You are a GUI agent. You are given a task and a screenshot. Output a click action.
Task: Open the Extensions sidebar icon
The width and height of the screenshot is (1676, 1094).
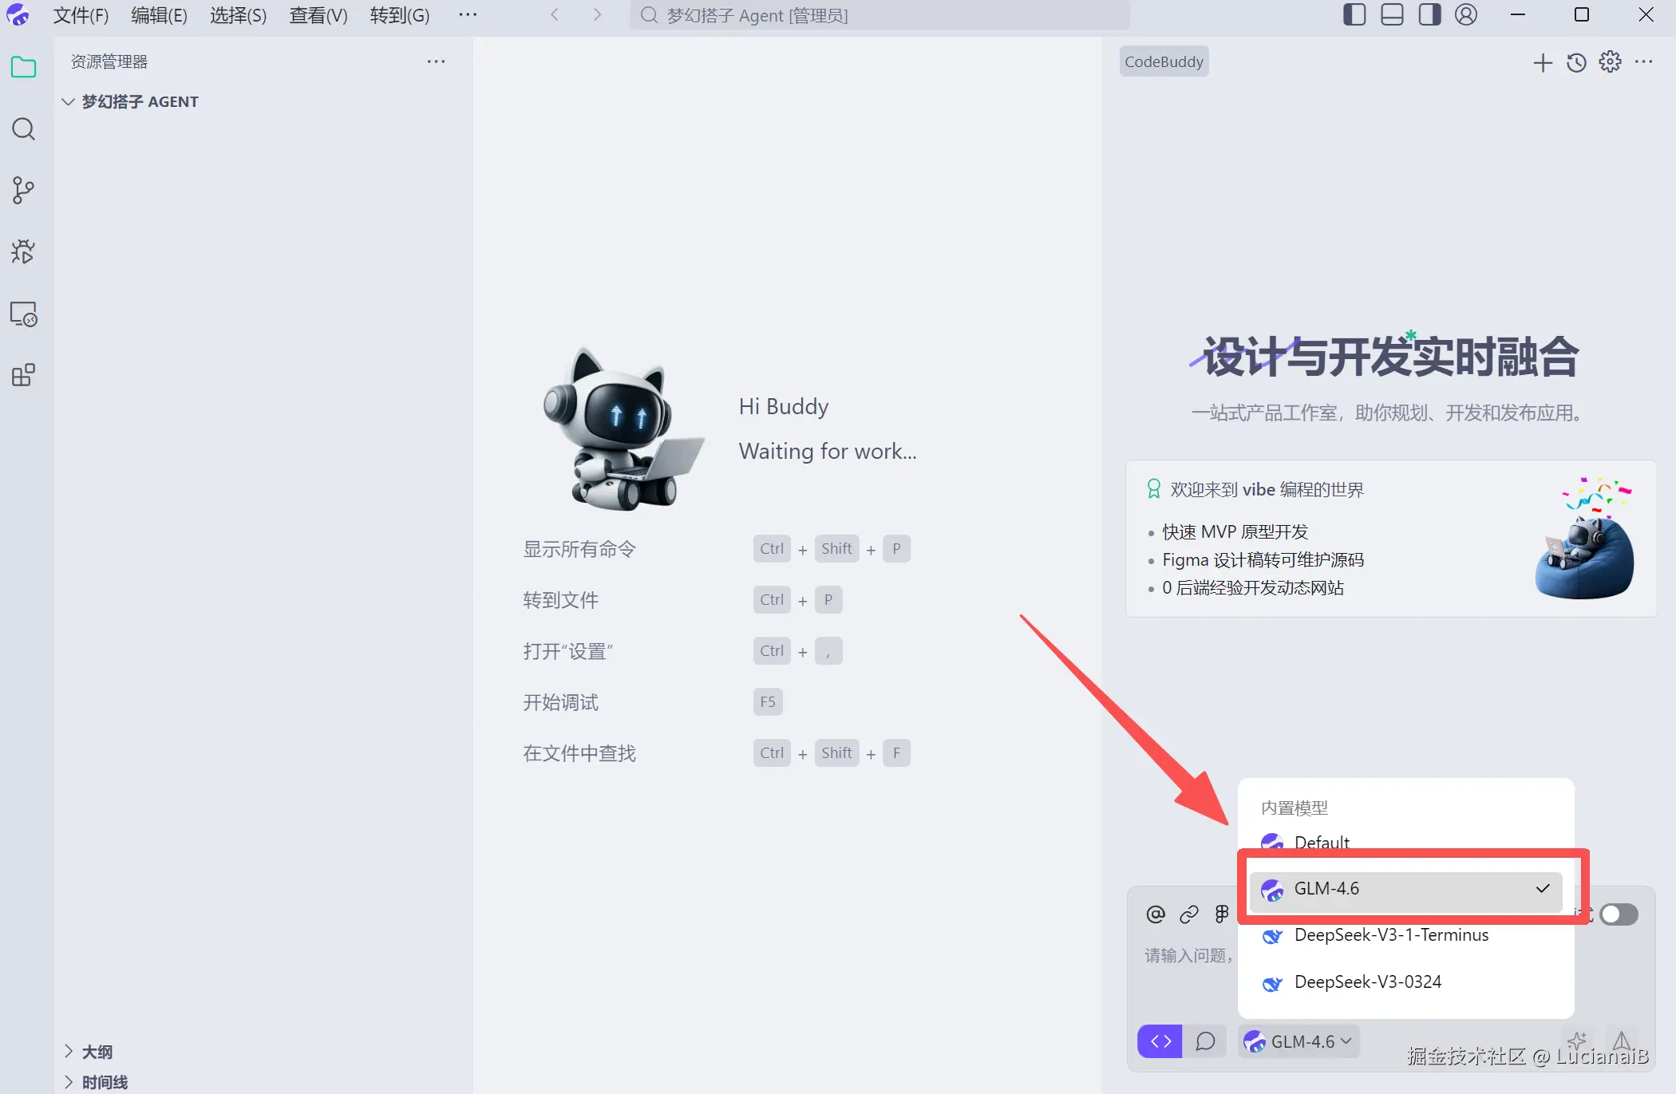tap(23, 375)
